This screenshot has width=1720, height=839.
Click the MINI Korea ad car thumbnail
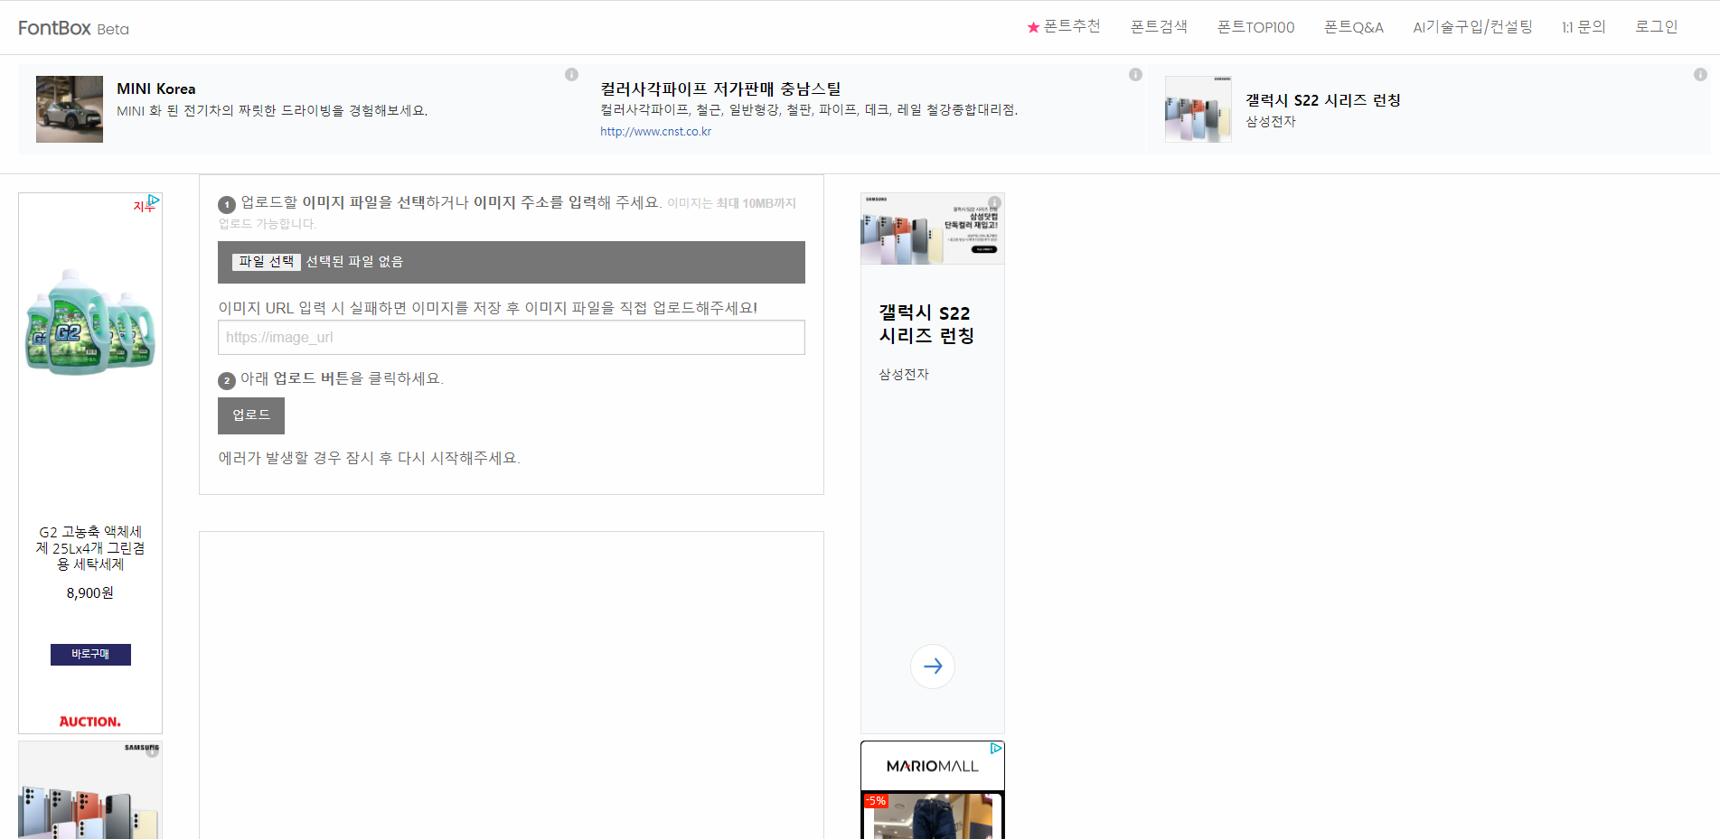pyautogui.click(x=70, y=109)
